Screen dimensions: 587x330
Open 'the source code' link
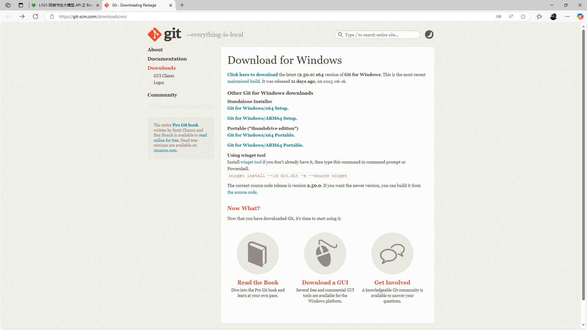tap(242, 192)
